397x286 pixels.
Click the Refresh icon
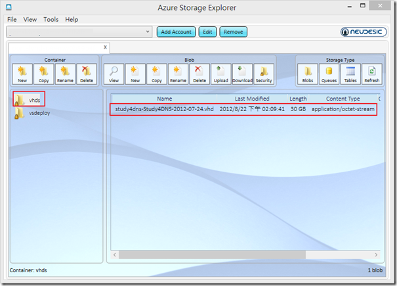coord(372,74)
